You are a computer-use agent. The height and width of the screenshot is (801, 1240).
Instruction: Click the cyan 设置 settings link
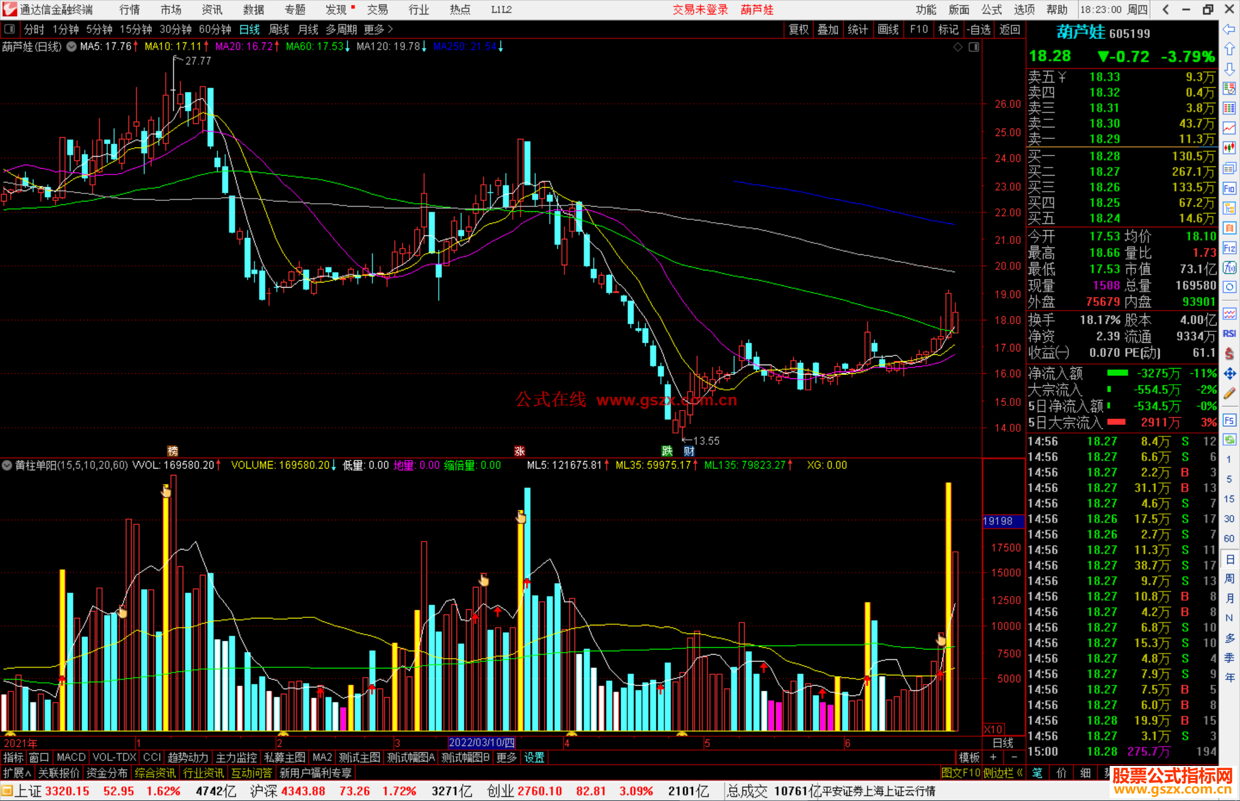534,757
